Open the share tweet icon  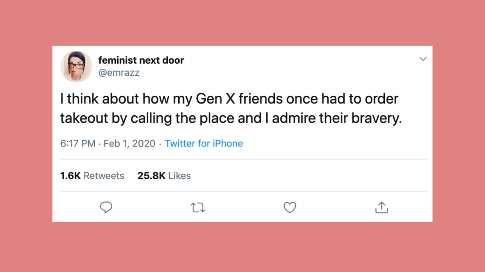[381, 207]
